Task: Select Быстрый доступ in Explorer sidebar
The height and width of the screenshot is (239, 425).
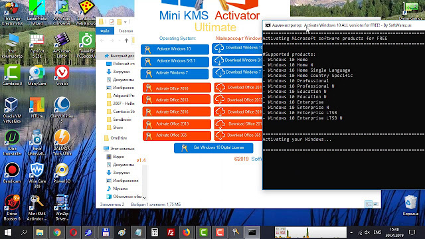Action: pyautogui.click(x=119, y=56)
